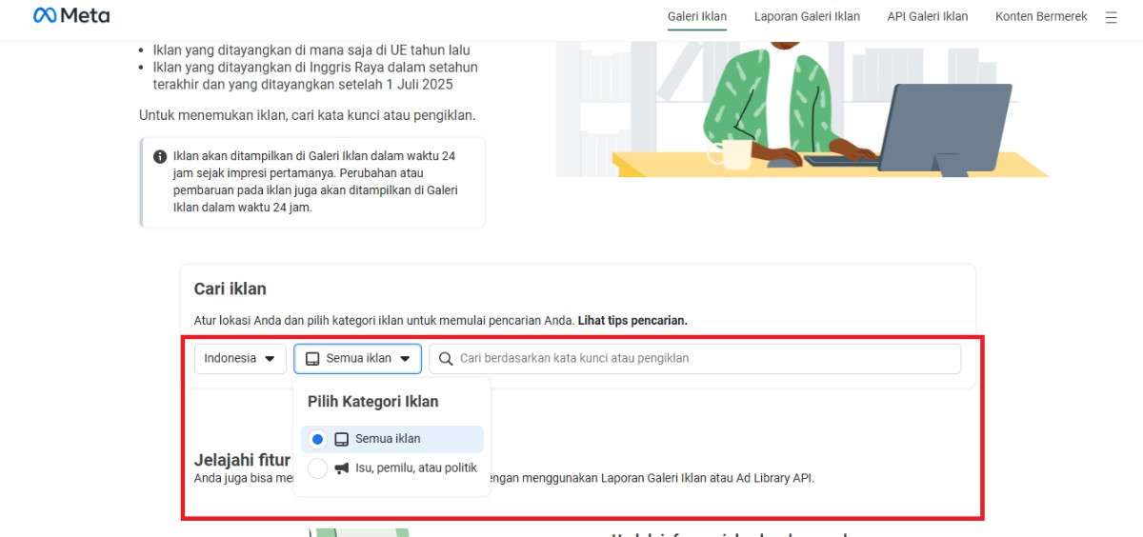Click the illustration of person at laptop
This screenshot has height=537, width=1143.
coord(802,109)
